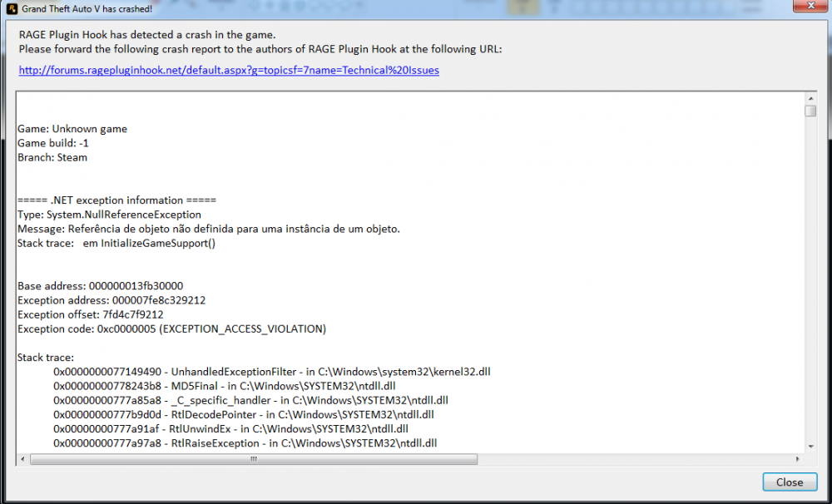Close the crash dialog with the X button

810,5
